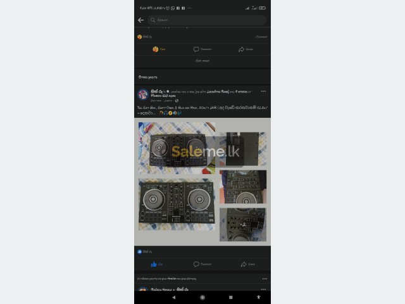Open three-dot menu on timeline notice row

(265, 279)
